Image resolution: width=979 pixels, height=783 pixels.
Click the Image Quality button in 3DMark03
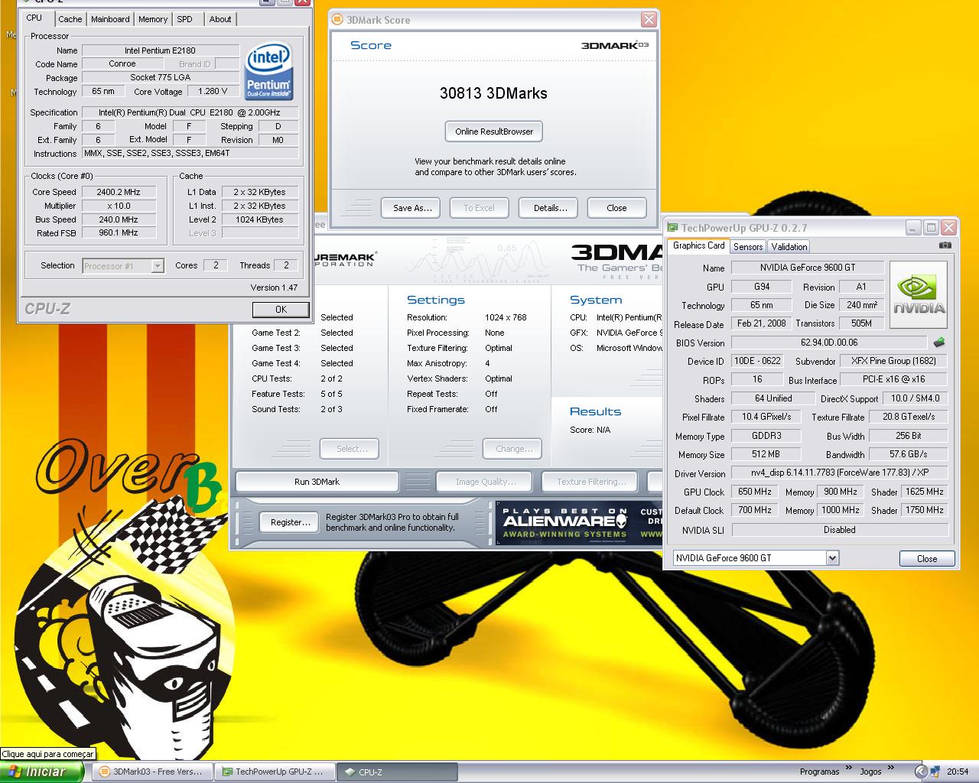point(486,482)
